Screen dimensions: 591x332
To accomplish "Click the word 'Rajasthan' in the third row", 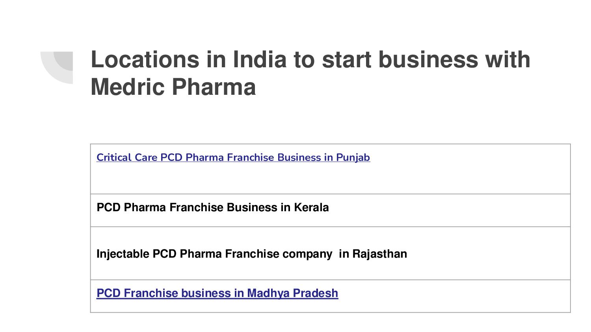I will pyautogui.click(x=379, y=254).
